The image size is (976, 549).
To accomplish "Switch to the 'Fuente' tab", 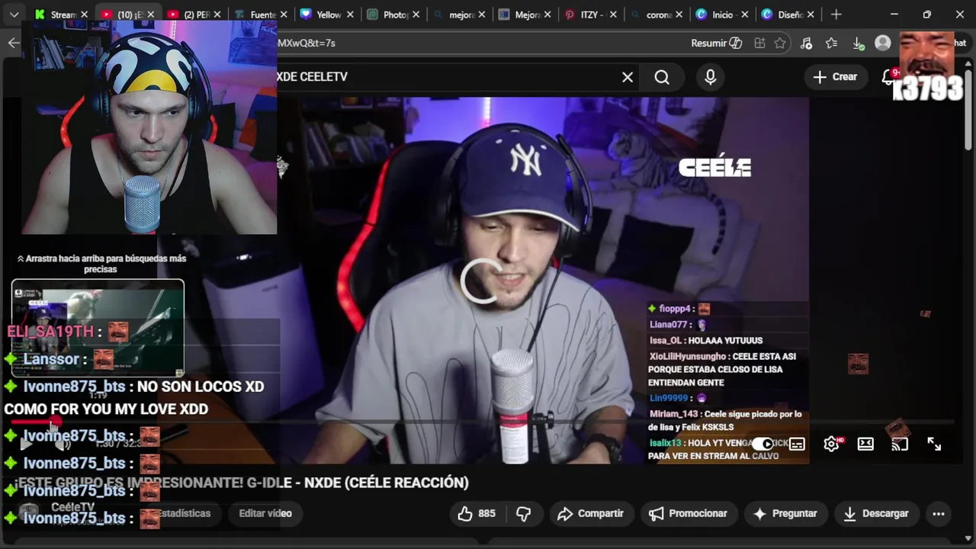I will [257, 14].
